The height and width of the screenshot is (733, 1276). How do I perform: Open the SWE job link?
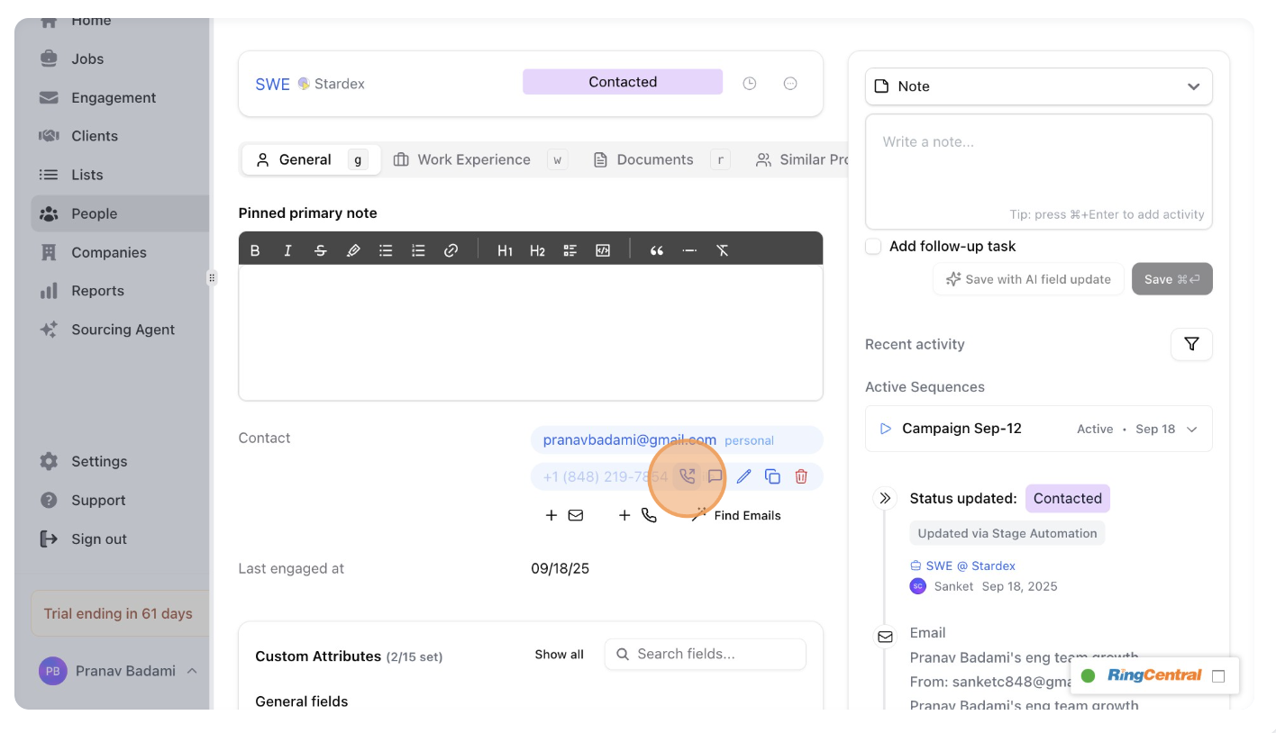pos(272,84)
